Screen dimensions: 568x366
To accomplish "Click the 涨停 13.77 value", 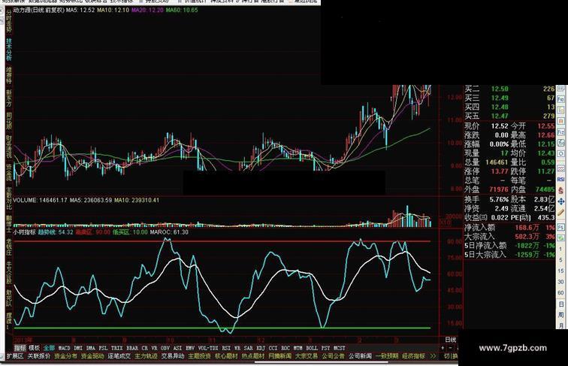I will point(500,171).
